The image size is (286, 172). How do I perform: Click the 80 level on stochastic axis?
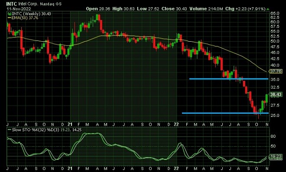click(273, 136)
